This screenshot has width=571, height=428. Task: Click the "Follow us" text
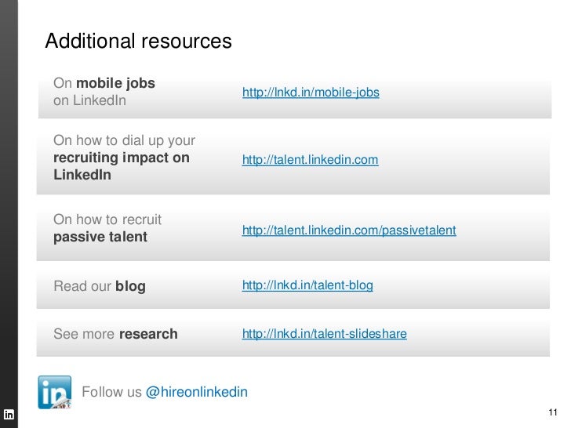[x=111, y=392]
